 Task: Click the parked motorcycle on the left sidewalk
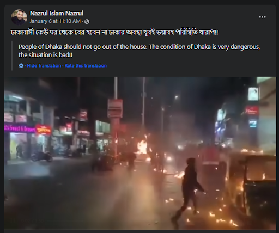point(42,156)
